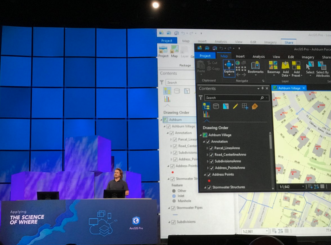Viewport: 331px width, 245px height.
Task: Toggle SubdivisionsAnno layer visibility
Action: pos(211,161)
